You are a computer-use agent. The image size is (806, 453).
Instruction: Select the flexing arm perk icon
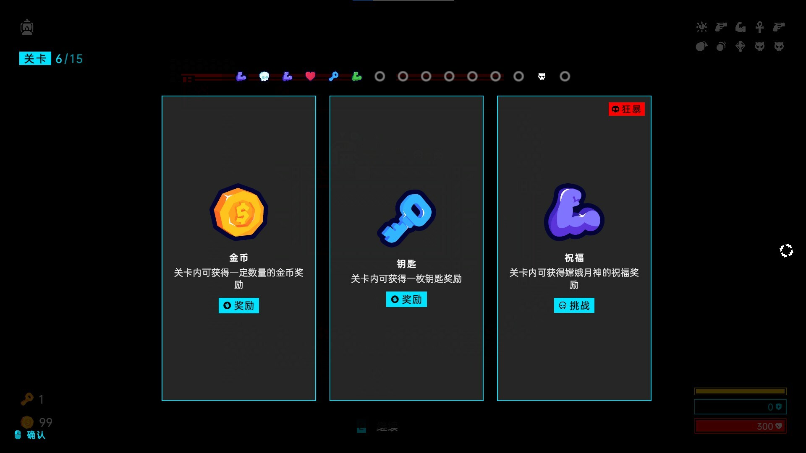[x=740, y=27]
